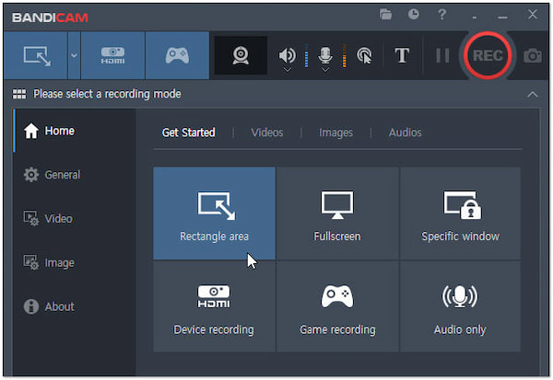Click the speaker volume level meter
The image size is (553, 380).
click(307, 55)
